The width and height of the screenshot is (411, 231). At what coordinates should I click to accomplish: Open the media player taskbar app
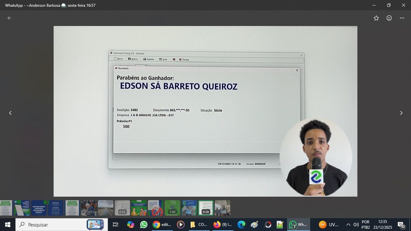[181, 225]
